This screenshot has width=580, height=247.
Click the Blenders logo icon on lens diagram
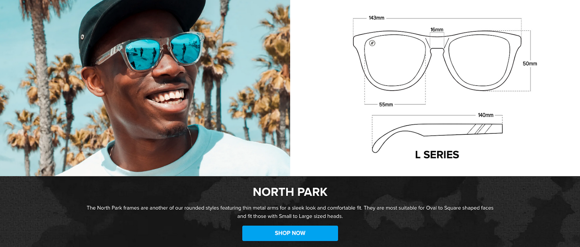coord(372,43)
